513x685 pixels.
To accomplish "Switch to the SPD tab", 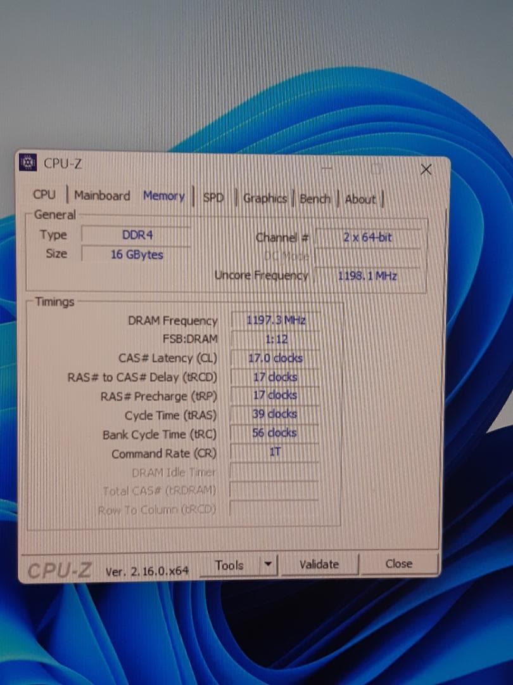I will coord(213,199).
